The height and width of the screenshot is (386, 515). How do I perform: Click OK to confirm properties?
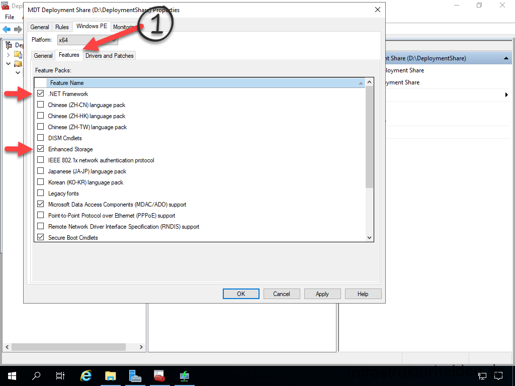click(241, 294)
